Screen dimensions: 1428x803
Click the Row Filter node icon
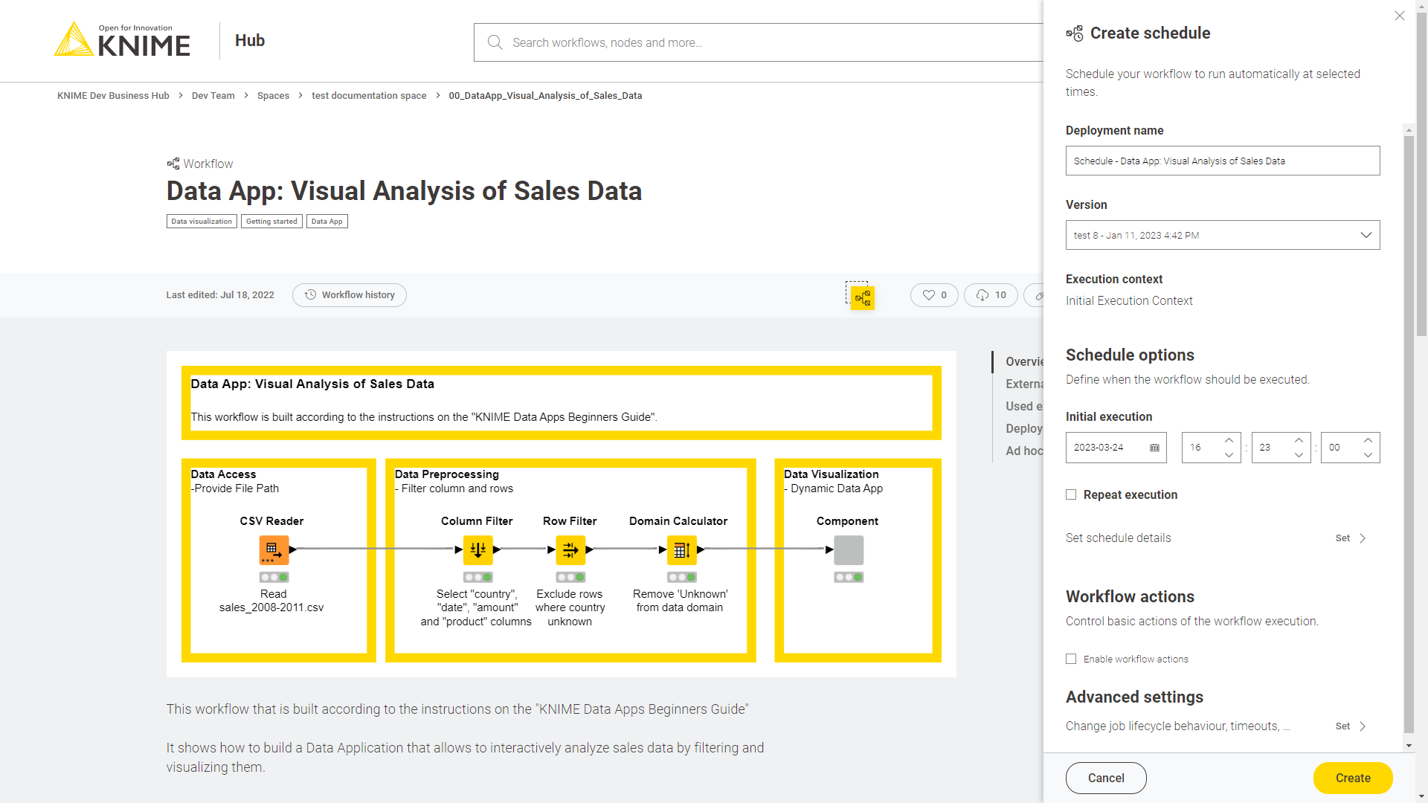pos(570,549)
